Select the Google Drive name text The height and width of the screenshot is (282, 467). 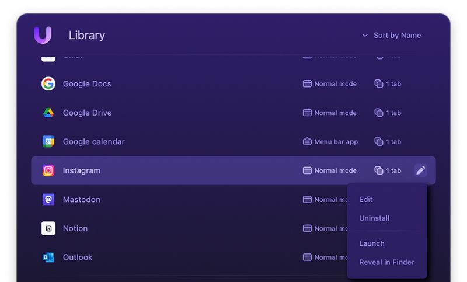(87, 113)
